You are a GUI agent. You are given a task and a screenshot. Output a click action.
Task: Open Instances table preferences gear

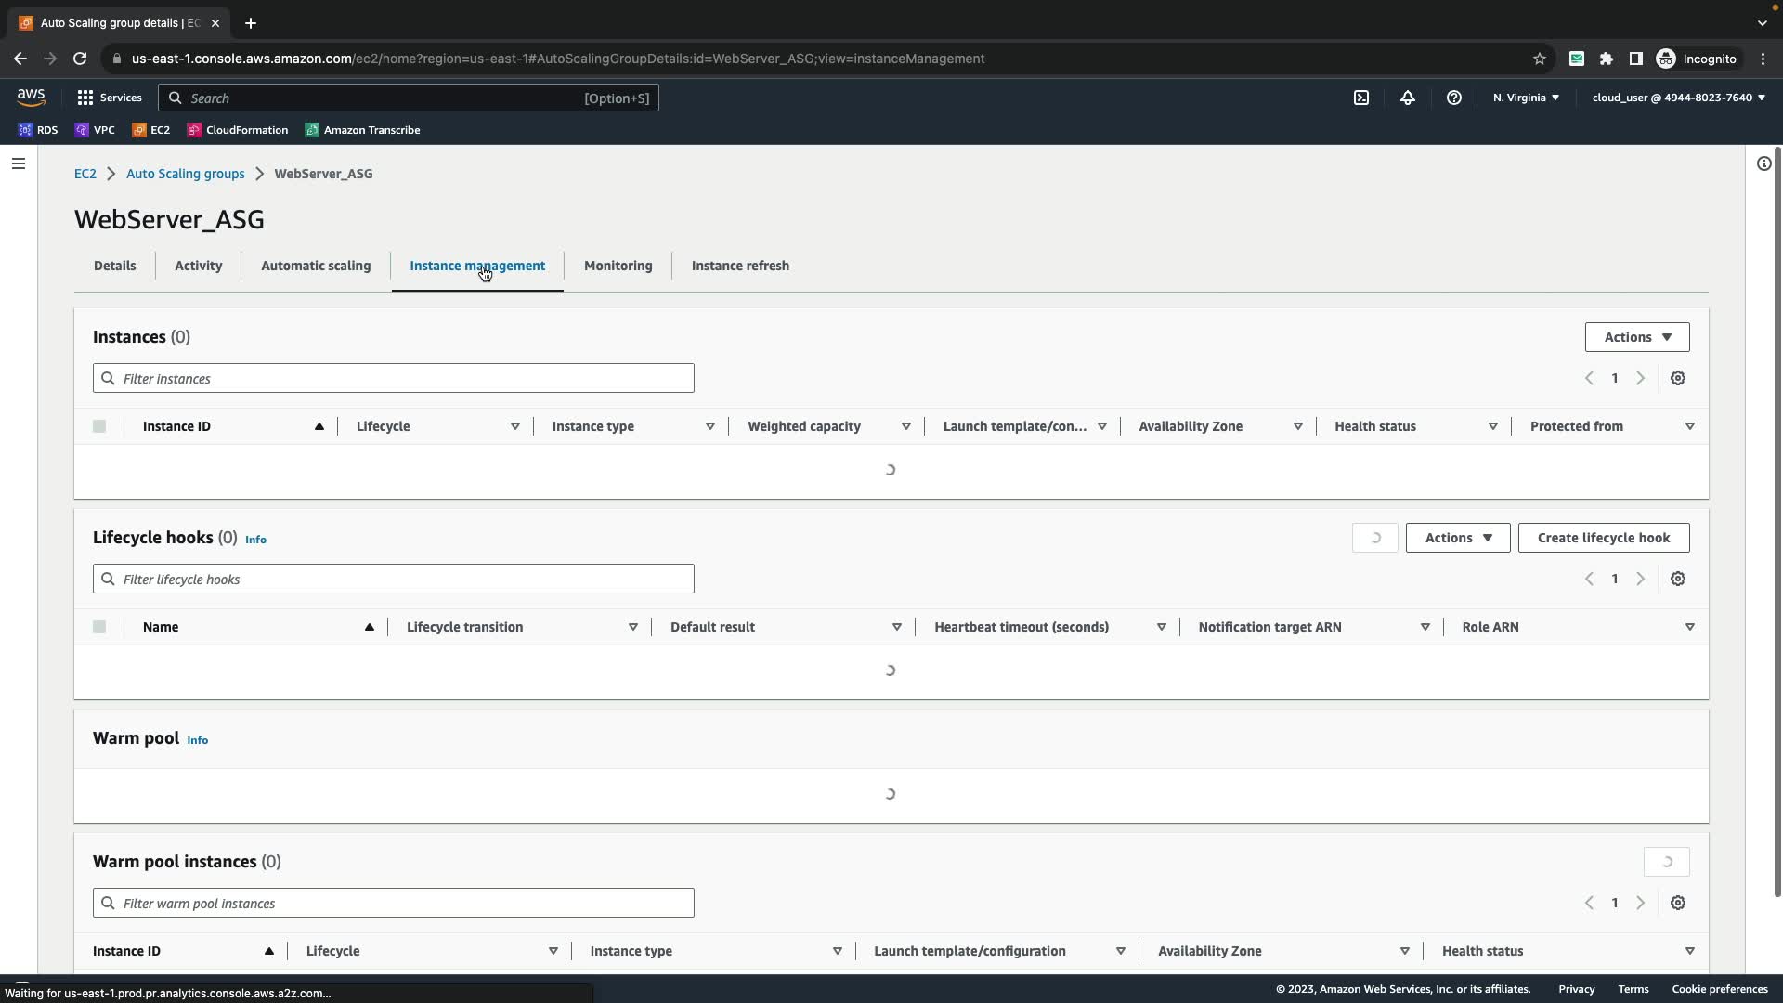point(1678,378)
